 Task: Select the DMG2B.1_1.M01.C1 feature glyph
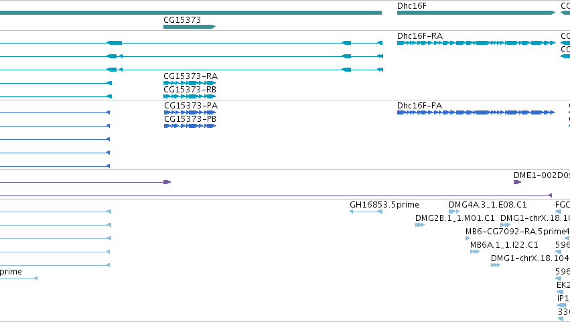tap(420, 225)
